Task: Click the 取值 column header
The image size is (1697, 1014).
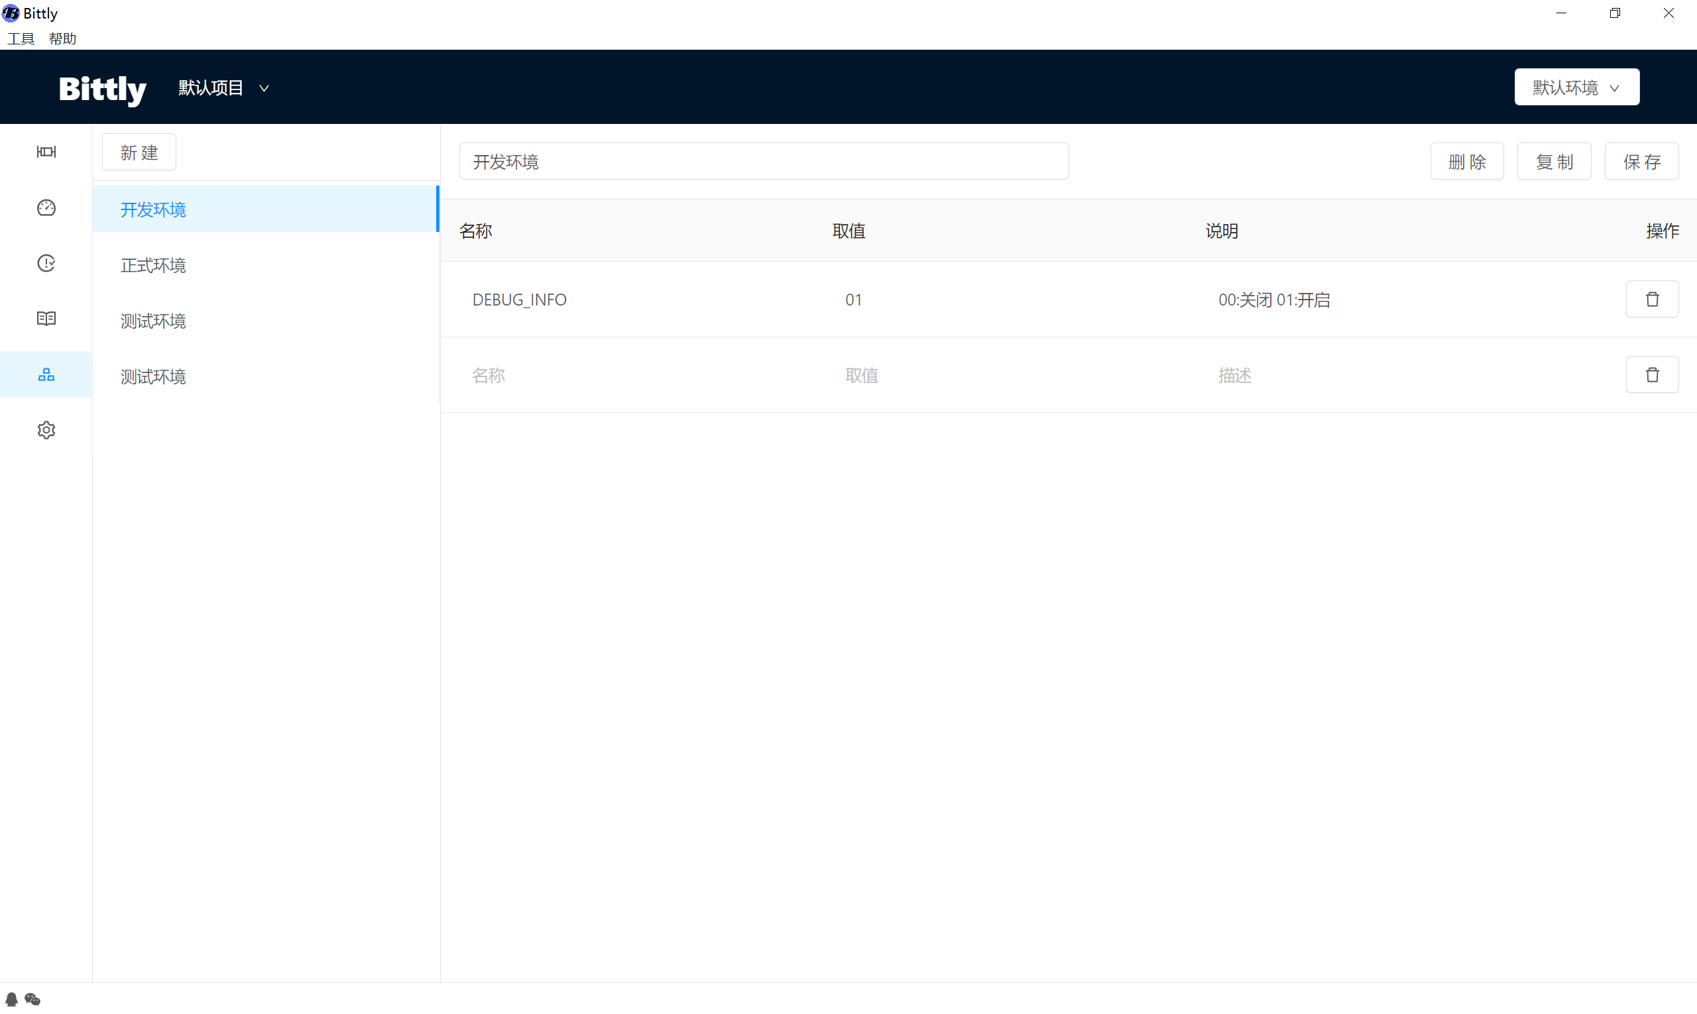Action: pos(849,231)
